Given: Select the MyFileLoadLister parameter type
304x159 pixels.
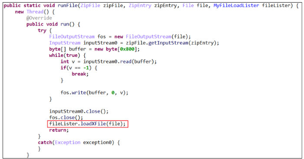Looking at the screenshot, I should click(x=236, y=6).
